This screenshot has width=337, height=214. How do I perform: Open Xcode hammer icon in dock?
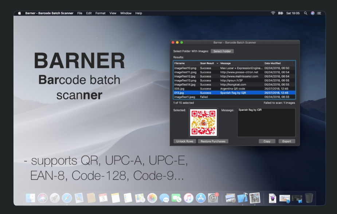pyautogui.click(x=242, y=198)
